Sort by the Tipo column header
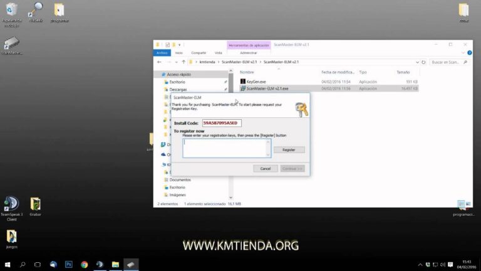This screenshot has height=271, width=481. [363, 72]
